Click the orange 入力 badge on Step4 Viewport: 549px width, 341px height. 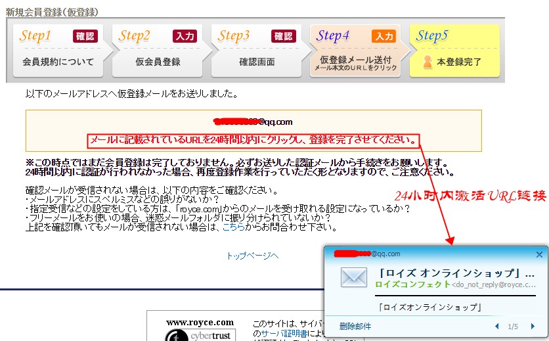[x=384, y=36]
